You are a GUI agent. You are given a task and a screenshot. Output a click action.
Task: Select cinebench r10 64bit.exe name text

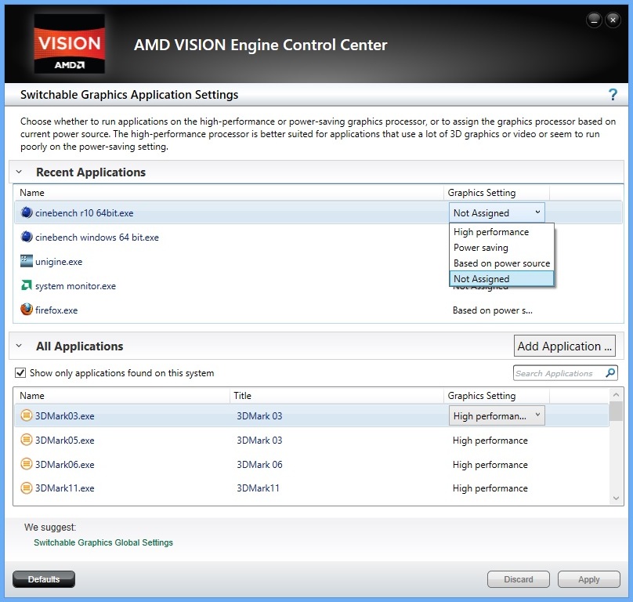point(84,213)
